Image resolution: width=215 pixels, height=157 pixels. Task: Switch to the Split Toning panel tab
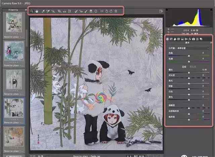[182, 39]
